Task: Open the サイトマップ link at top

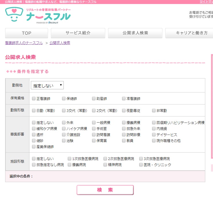Action: click(206, 2)
